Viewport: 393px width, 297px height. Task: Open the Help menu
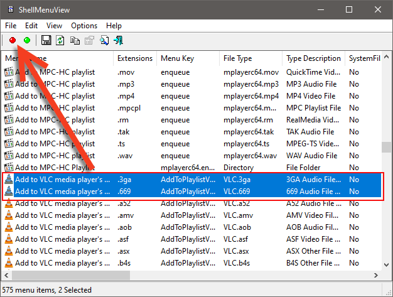(114, 26)
